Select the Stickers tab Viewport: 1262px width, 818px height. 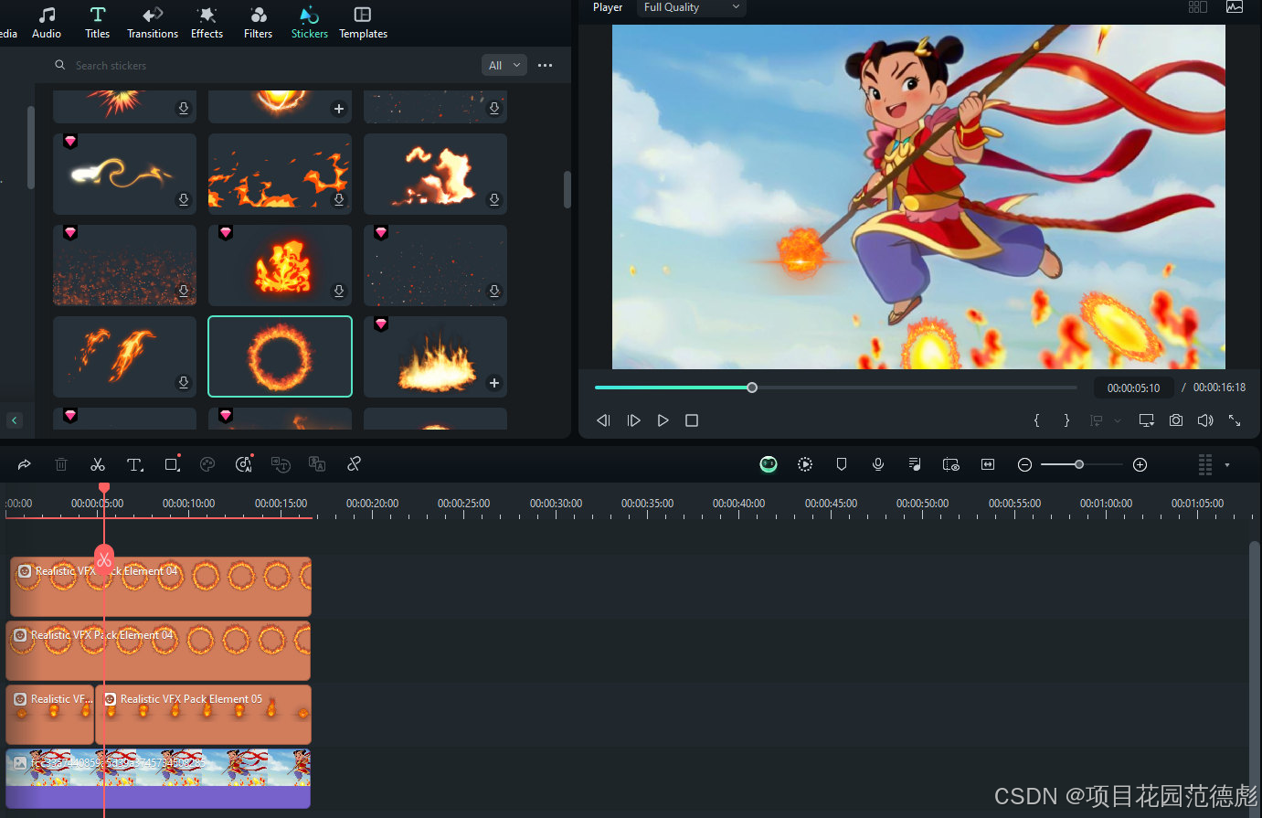(x=310, y=23)
